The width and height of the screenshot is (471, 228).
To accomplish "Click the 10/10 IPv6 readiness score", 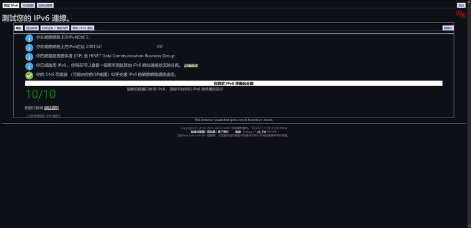I will [x=40, y=94].
